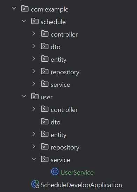
Task: Expand the repository package under user
Action: [x=34, y=146]
